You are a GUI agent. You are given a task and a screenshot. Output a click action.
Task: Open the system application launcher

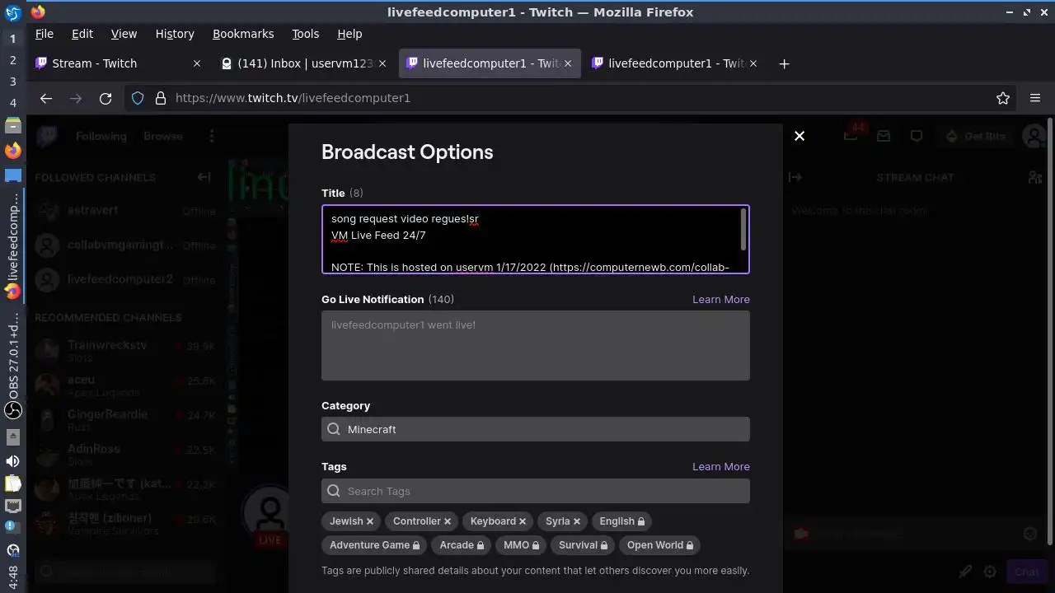click(12, 12)
